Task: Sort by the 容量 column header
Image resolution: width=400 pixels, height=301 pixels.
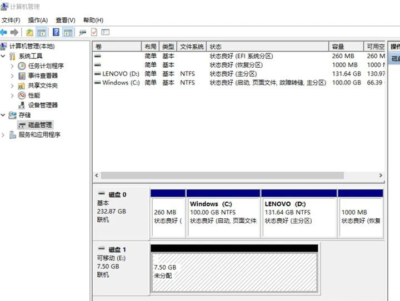Action: coord(346,47)
